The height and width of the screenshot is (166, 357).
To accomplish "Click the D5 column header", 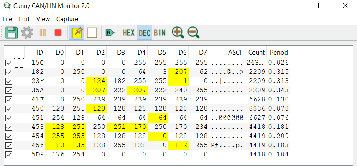I will pyautogui.click(x=158, y=53).
